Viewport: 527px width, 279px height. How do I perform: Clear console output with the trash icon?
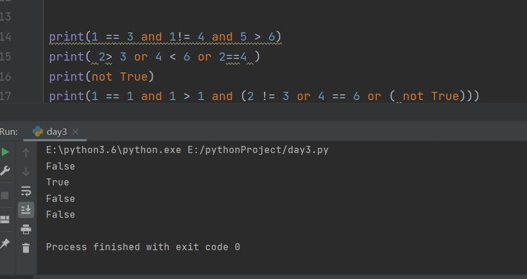(26, 248)
